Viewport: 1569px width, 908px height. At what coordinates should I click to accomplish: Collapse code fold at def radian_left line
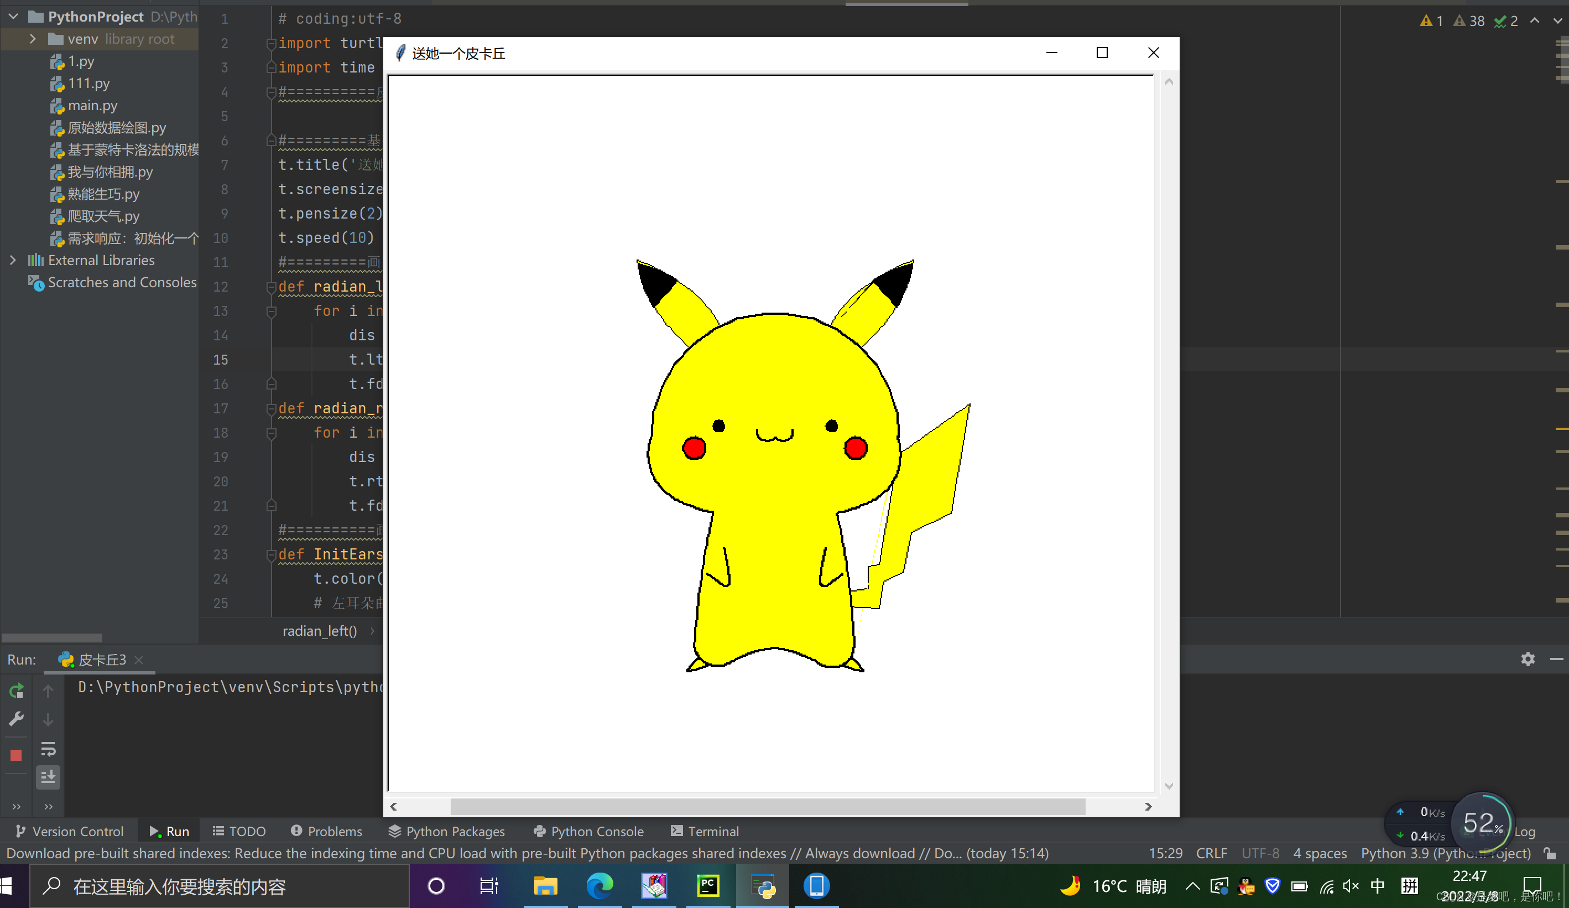(271, 287)
